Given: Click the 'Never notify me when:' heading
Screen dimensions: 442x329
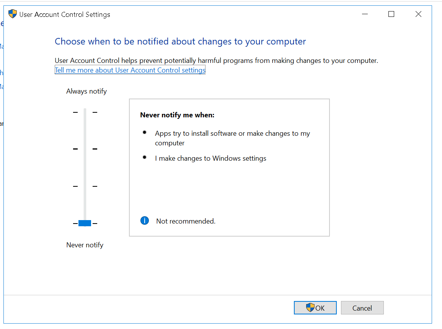Looking at the screenshot, I should (177, 115).
